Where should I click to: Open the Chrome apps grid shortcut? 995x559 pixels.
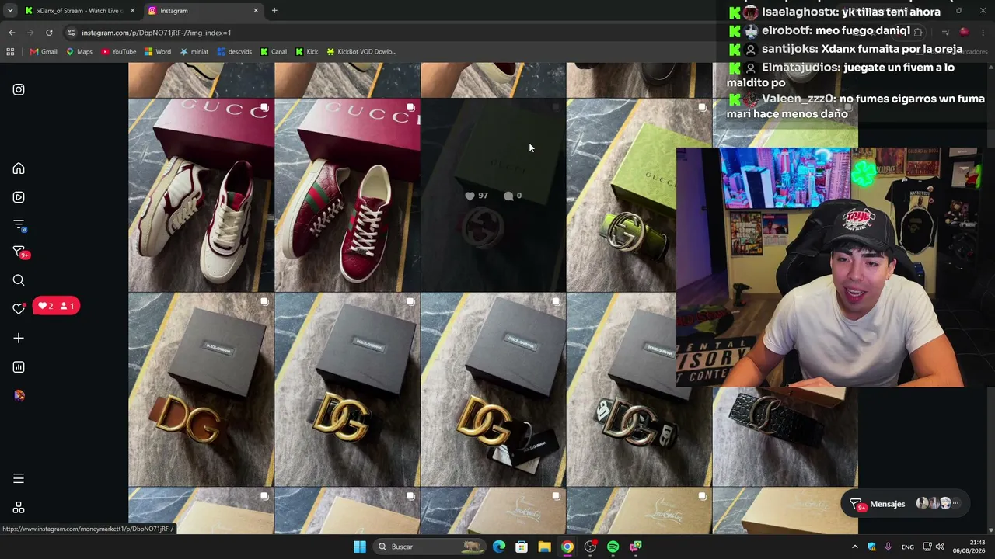pos(10,52)
